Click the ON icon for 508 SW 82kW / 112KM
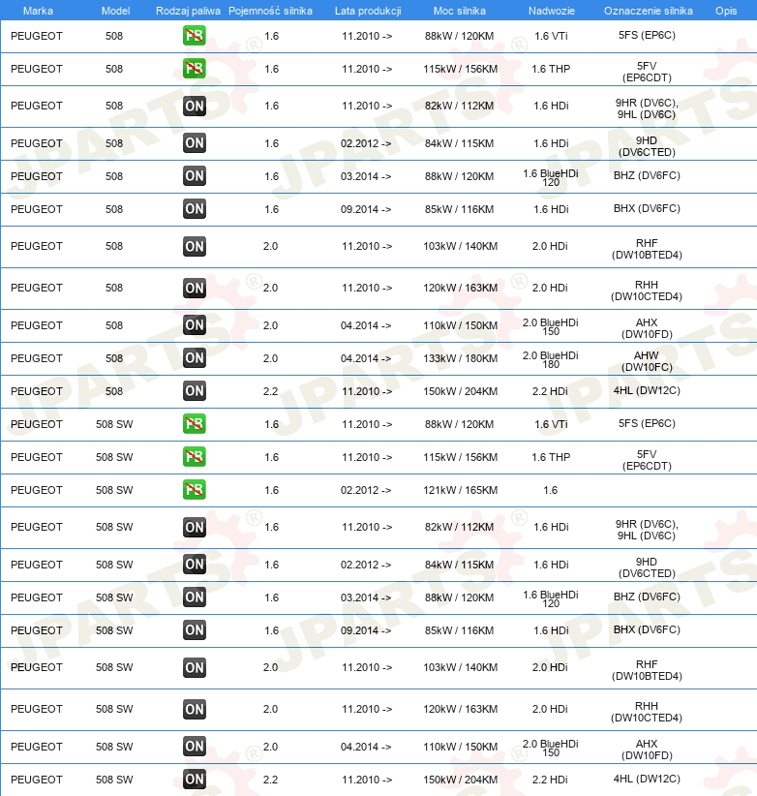 click(195, 527)
